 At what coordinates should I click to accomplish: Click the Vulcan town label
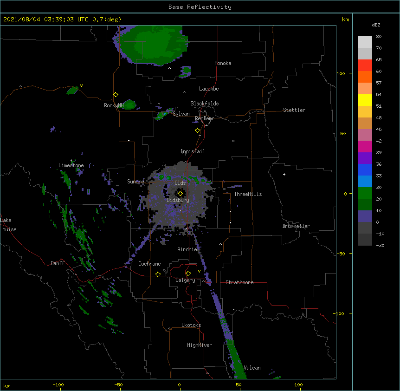(252, 368)
